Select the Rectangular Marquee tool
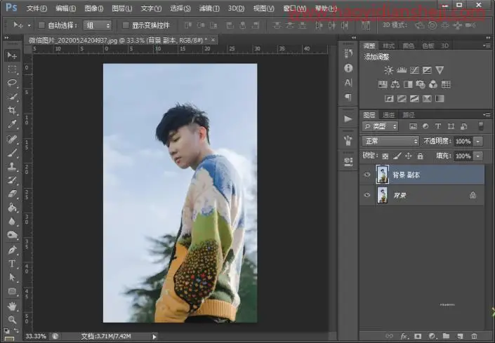 pyautogui.click(x=12, y=69)
